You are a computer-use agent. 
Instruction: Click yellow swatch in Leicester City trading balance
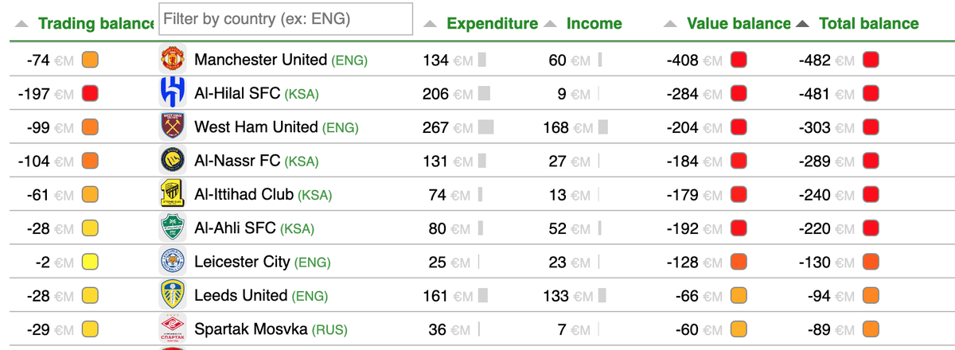pyautogui.click(x=90, y=262)
